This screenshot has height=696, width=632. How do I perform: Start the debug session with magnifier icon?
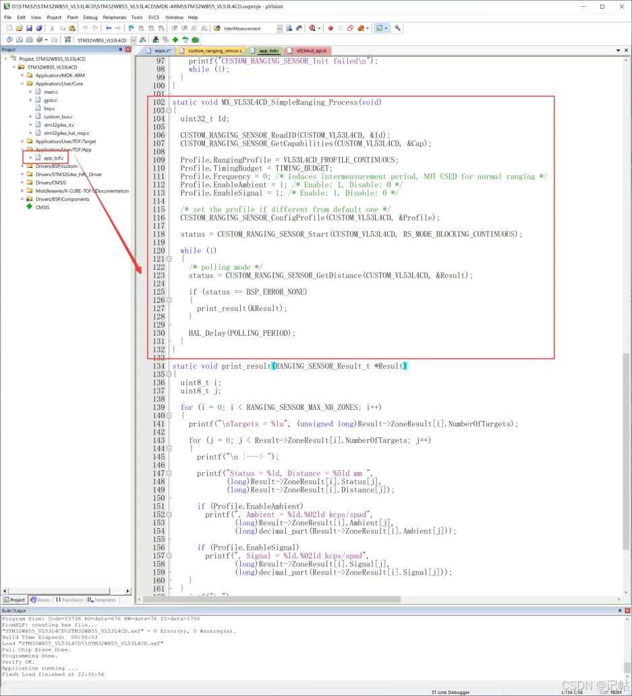[x=313, y=28]
